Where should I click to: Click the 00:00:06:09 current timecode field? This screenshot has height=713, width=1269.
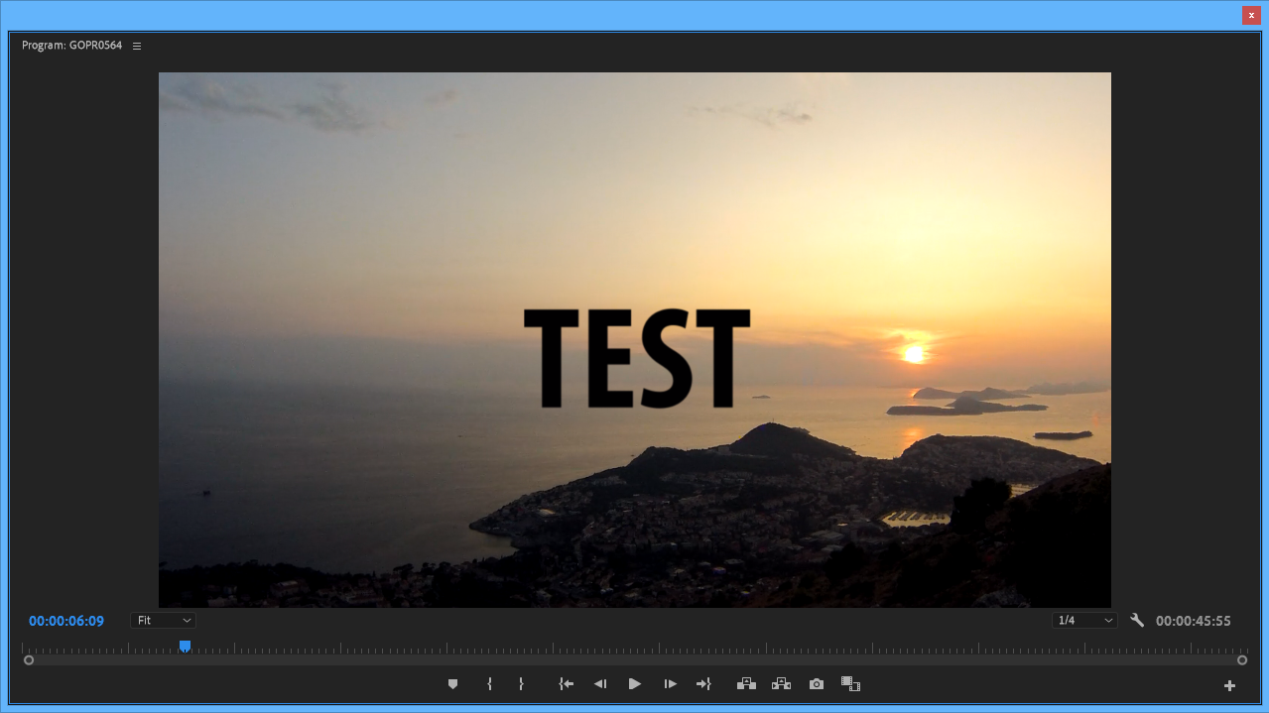tap(66, 621)
